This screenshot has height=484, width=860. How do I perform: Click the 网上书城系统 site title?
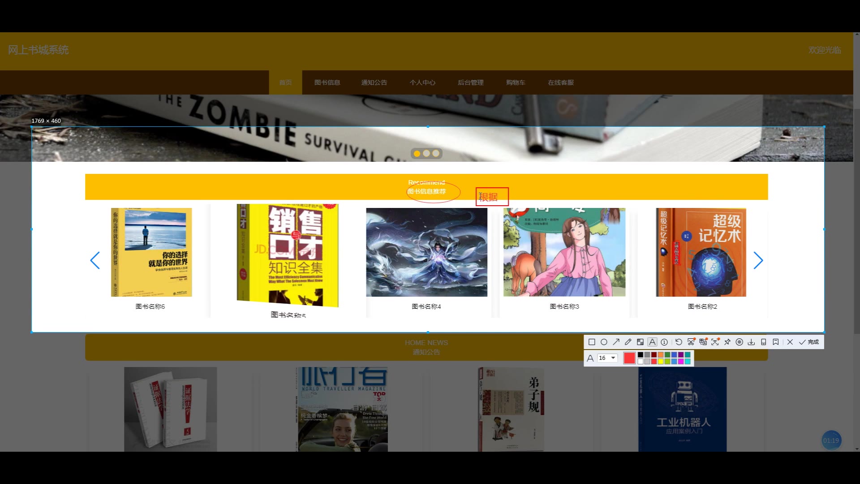pyautogui.click(x=39, y=50)
